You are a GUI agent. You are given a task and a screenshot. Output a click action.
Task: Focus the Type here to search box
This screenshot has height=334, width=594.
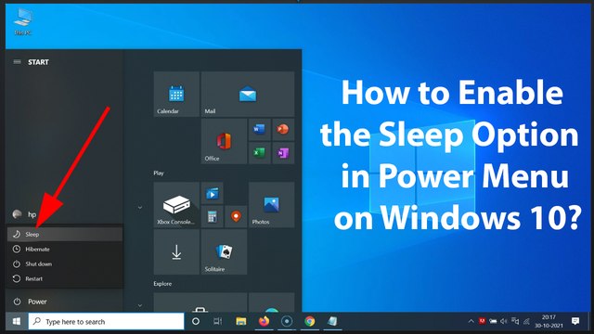(106, 322)
